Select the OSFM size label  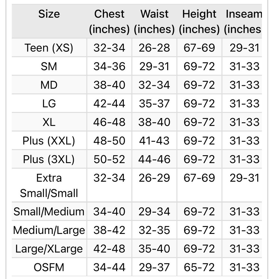click(49, 267)
